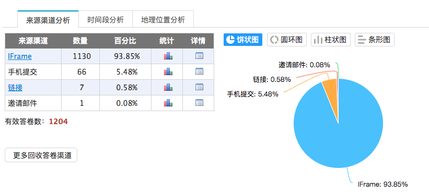429x194 pixels.
Task: Click statistics icon in 邀请邮件 row
Action: tap(168, 103)
